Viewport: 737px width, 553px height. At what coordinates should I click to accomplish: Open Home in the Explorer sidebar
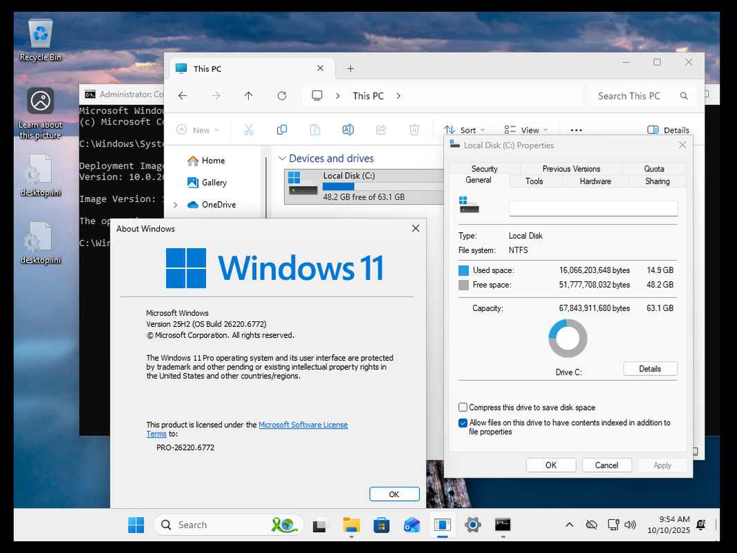pyautogui.click(x=206, y=160)
